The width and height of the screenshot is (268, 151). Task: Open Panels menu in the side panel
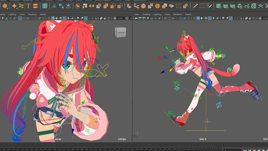188,15
